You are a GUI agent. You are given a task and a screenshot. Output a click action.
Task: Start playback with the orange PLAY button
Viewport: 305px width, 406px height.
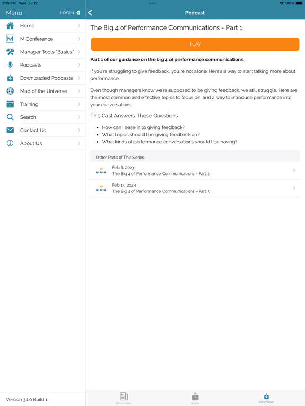[x=195, y=44]
